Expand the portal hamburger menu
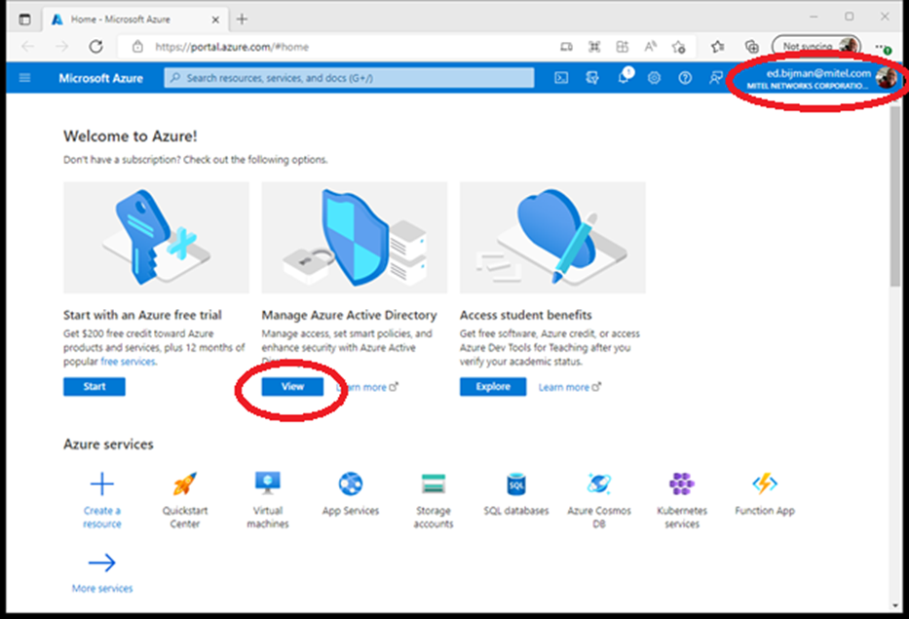Screen dimensions: 909x619 26,78
